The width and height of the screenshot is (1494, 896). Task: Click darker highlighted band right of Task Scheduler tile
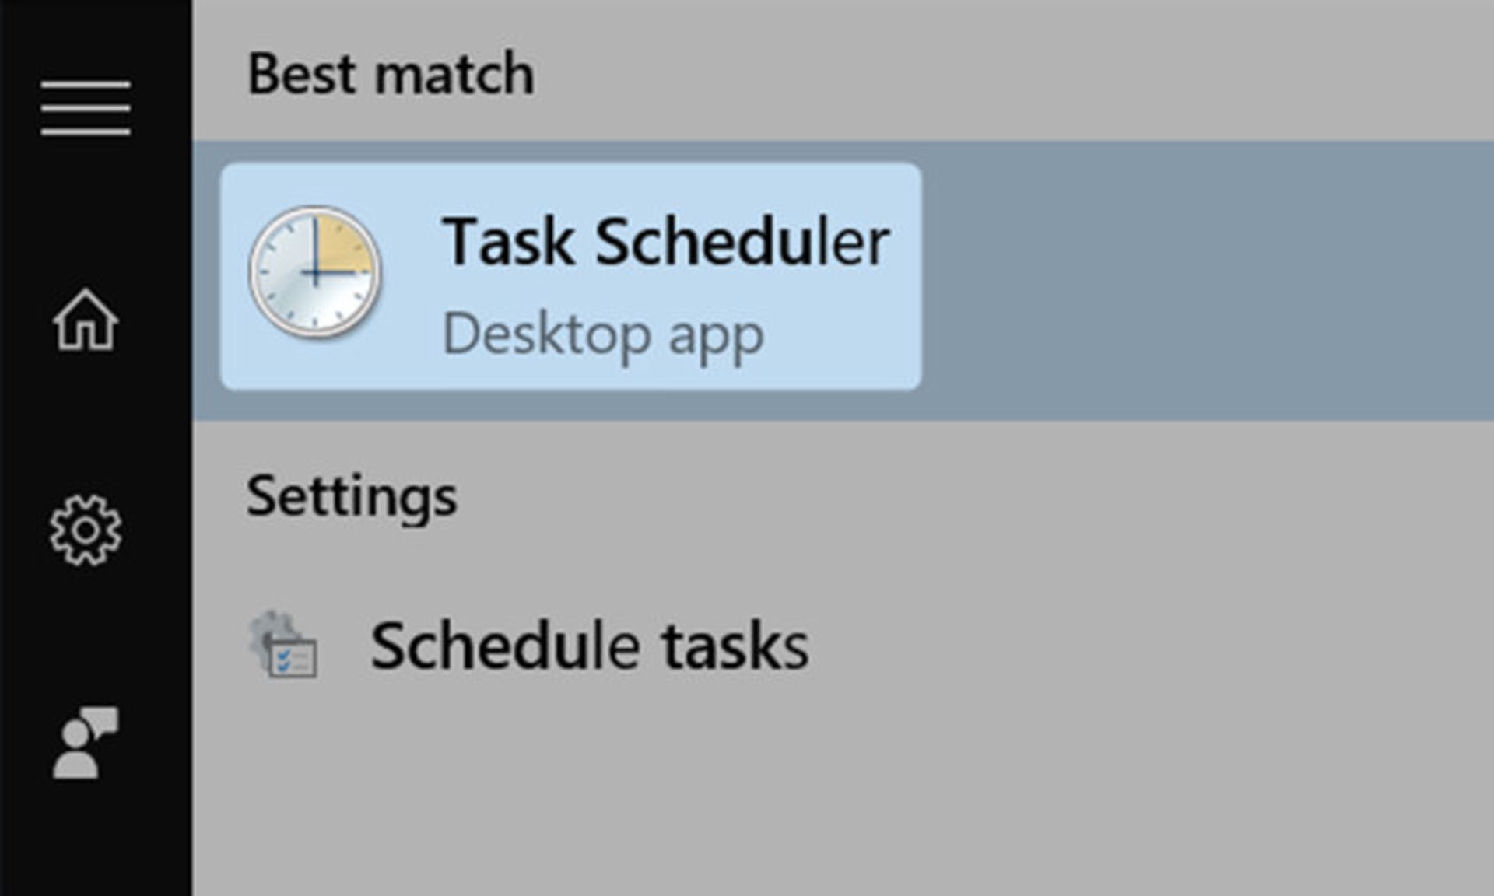click(1206, 280)
